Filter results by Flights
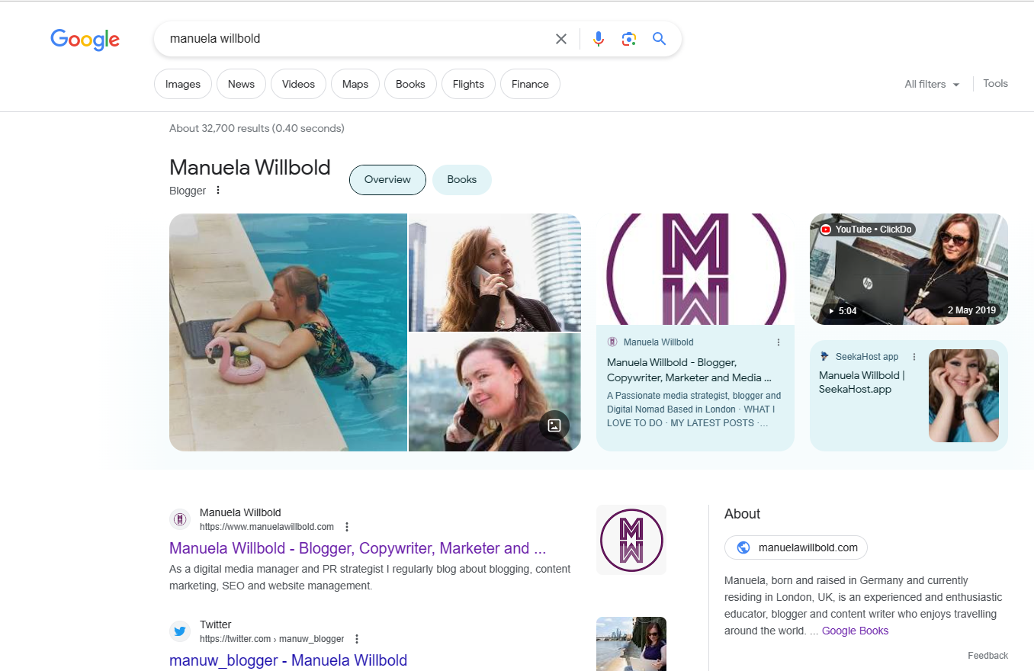This screenshot has width=1034, height=671. click(x=468, y=84)
